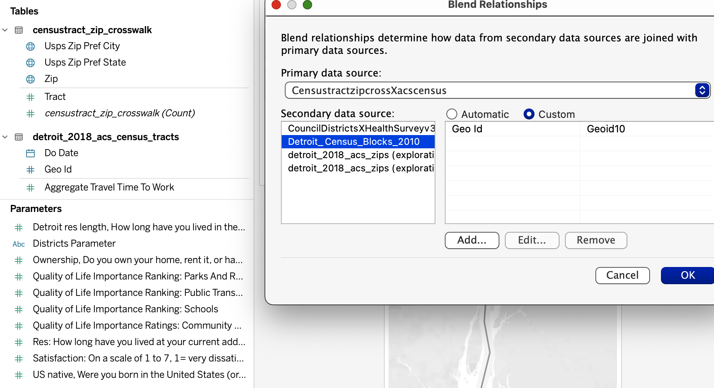Collapse the censustract_zip_crosswalk table
The image size is (714, 388).
point(5,30)
